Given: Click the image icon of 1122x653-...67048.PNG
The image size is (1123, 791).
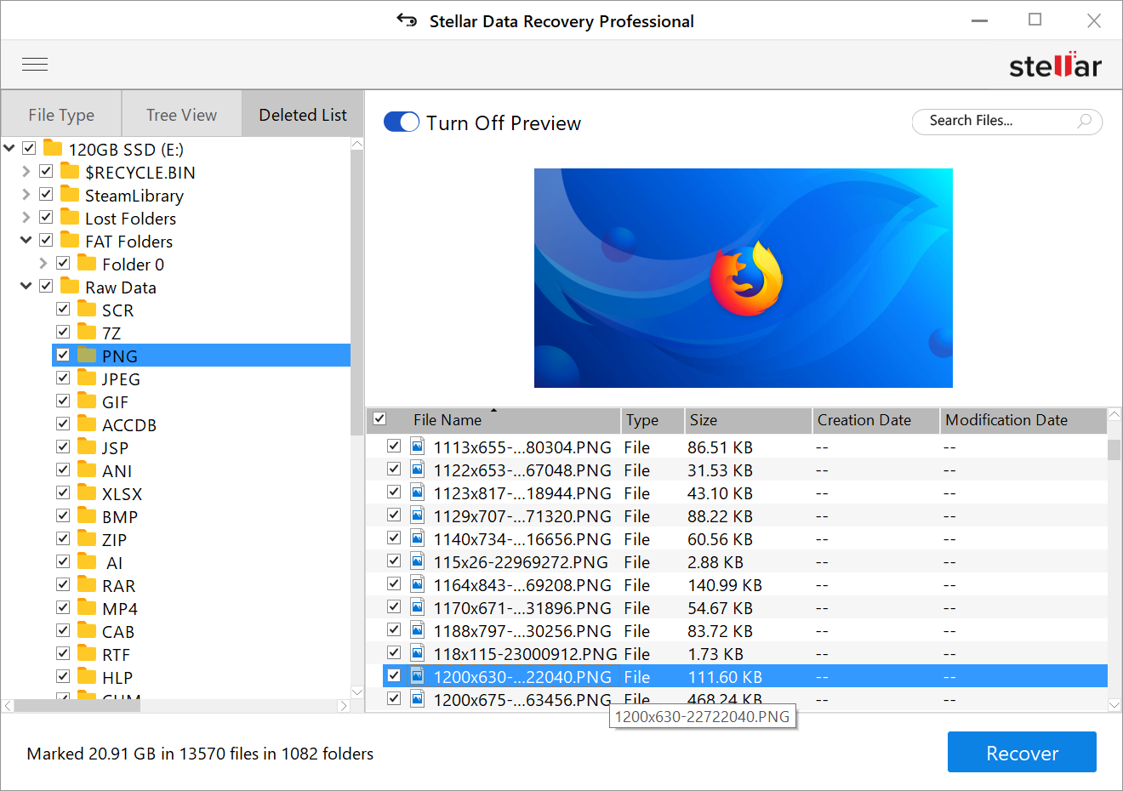Looking at the screenshot, I should click(418, 469).
